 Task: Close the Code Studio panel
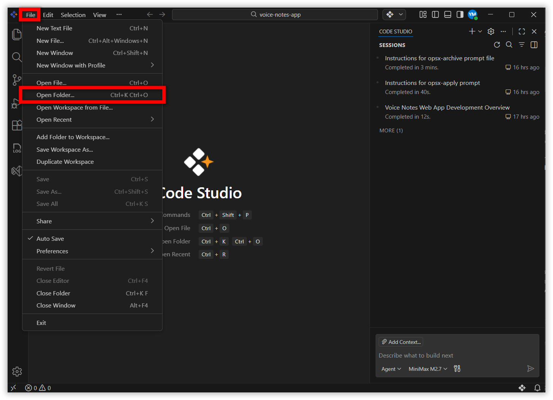point(534,31)
